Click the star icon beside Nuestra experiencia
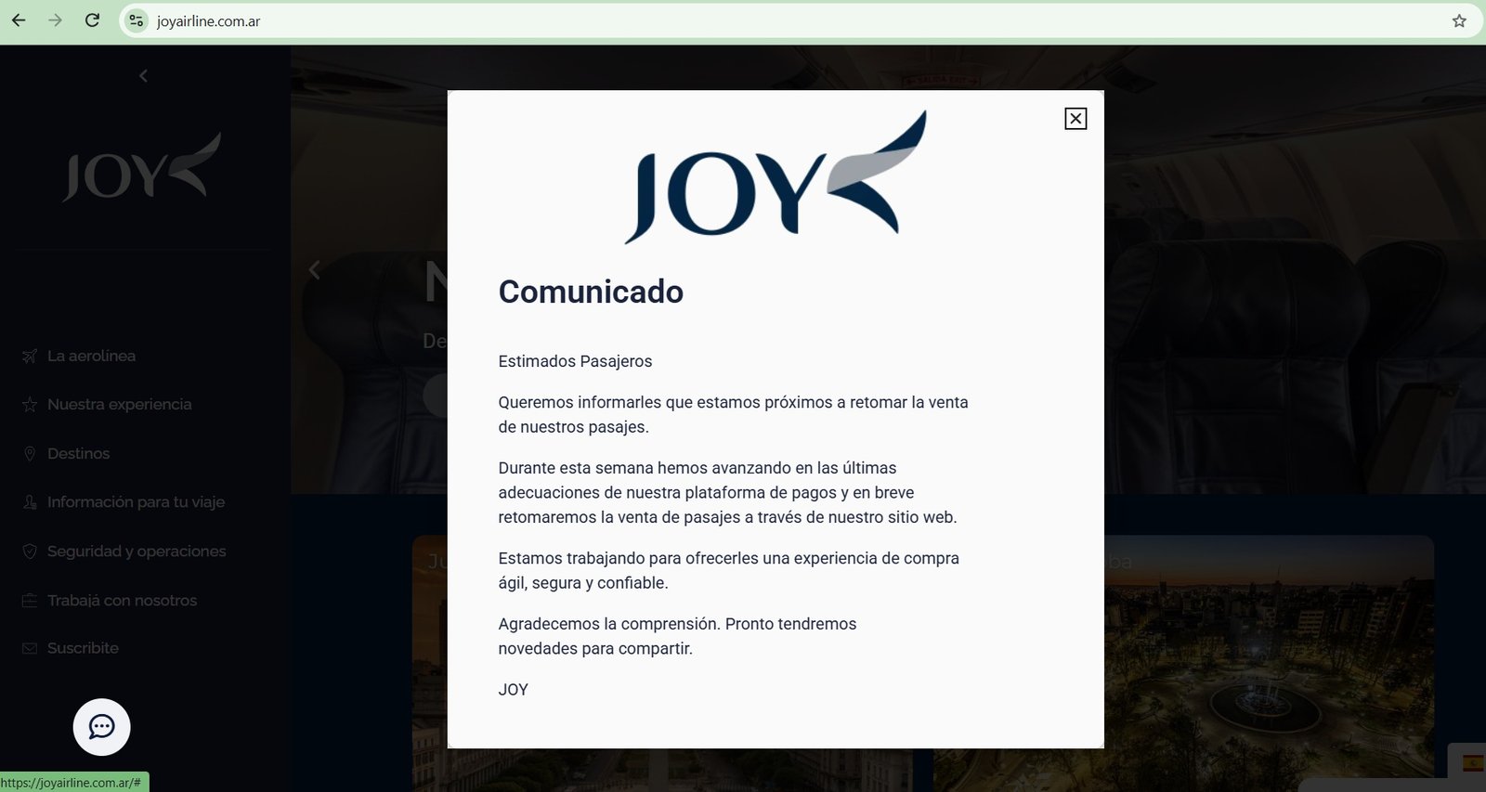 pyautogui.click(x=30, y=405)
